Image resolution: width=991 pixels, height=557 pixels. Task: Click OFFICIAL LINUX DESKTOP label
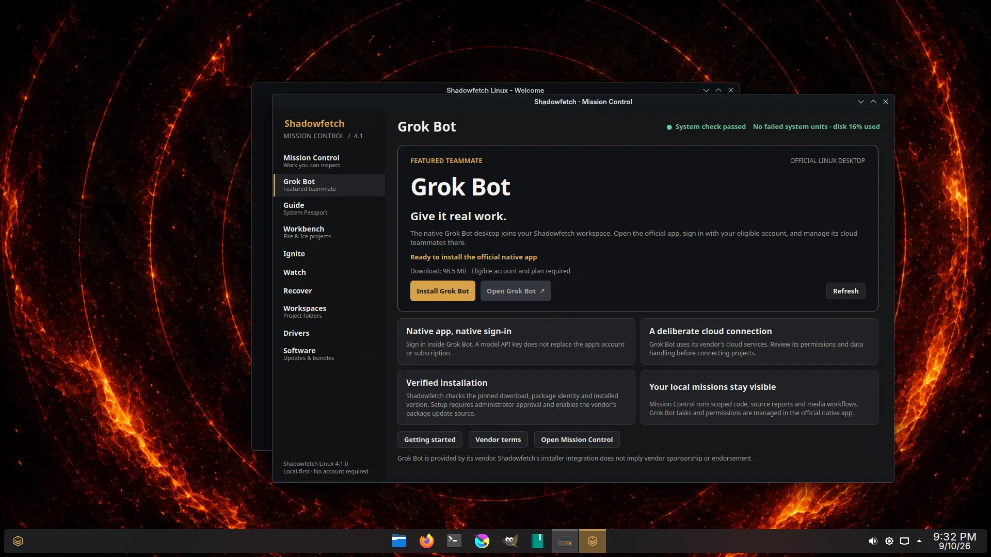[827, 161]
